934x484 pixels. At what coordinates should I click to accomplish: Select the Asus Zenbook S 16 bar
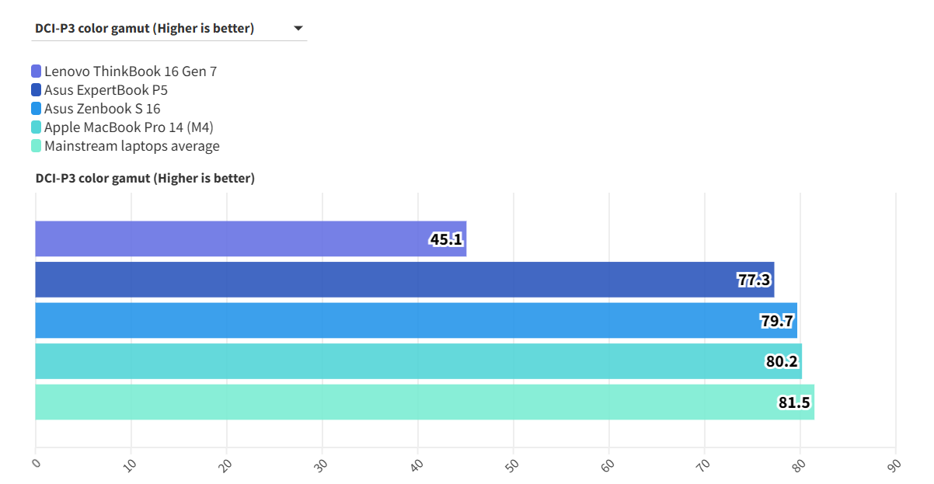click(389, 320)
